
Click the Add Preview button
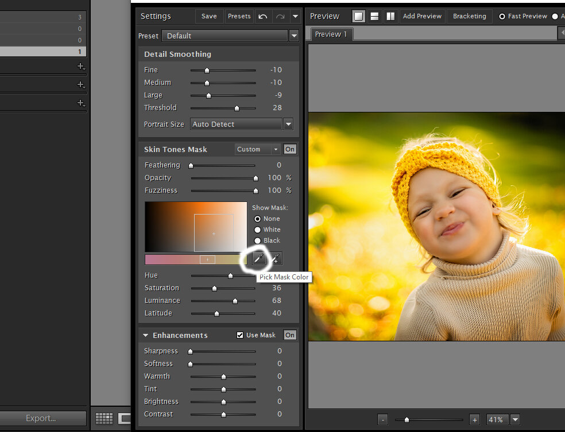pos(422,16)
